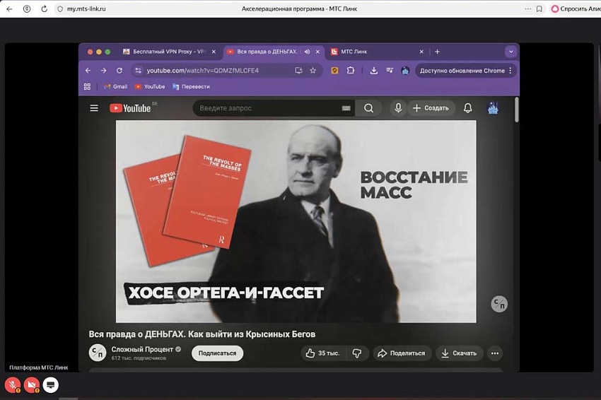
Task: Open the three-dot more actions menu
Action: tap(495, 353)
